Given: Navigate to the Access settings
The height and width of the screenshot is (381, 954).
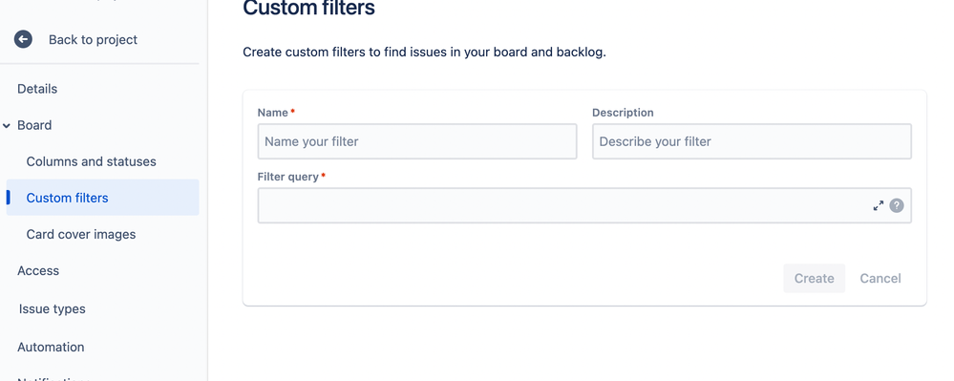Looking at the screenshot, I should (x=38, y=271).
